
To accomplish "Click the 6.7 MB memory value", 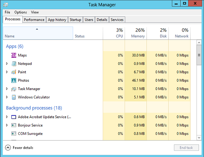I will point(139,72).
